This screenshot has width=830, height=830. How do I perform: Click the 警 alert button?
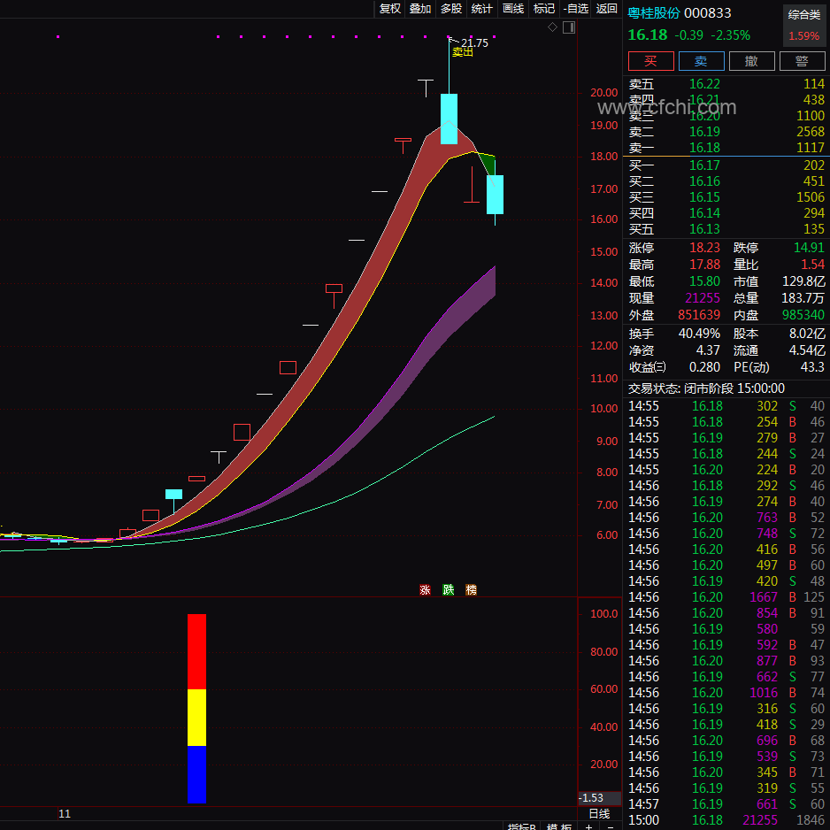pos(802,61)
